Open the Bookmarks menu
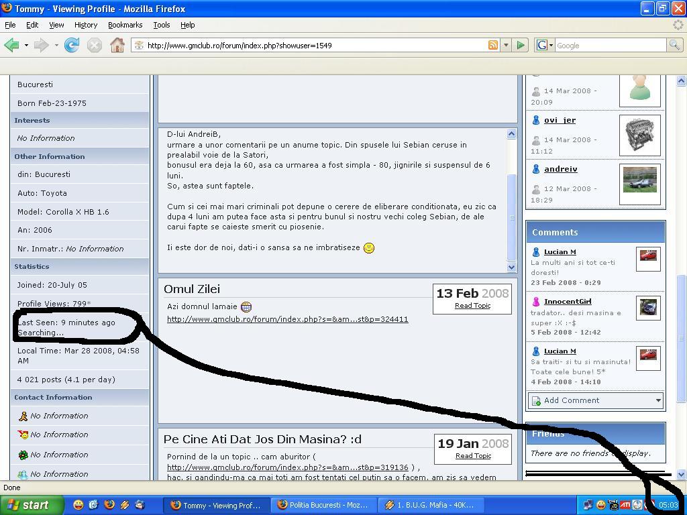 pyautogui.click(x=125, y=25)
